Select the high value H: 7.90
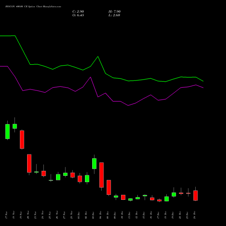 coord(114,12)
